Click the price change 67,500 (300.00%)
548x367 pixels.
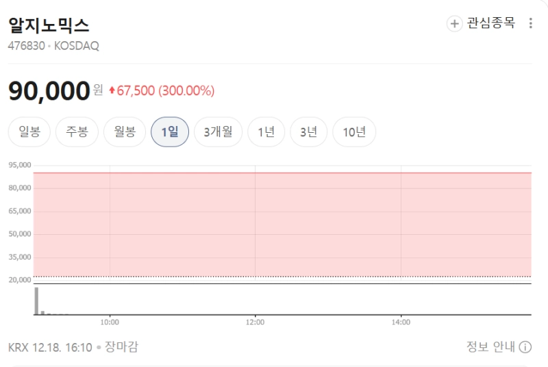click(x=162, y=91)
